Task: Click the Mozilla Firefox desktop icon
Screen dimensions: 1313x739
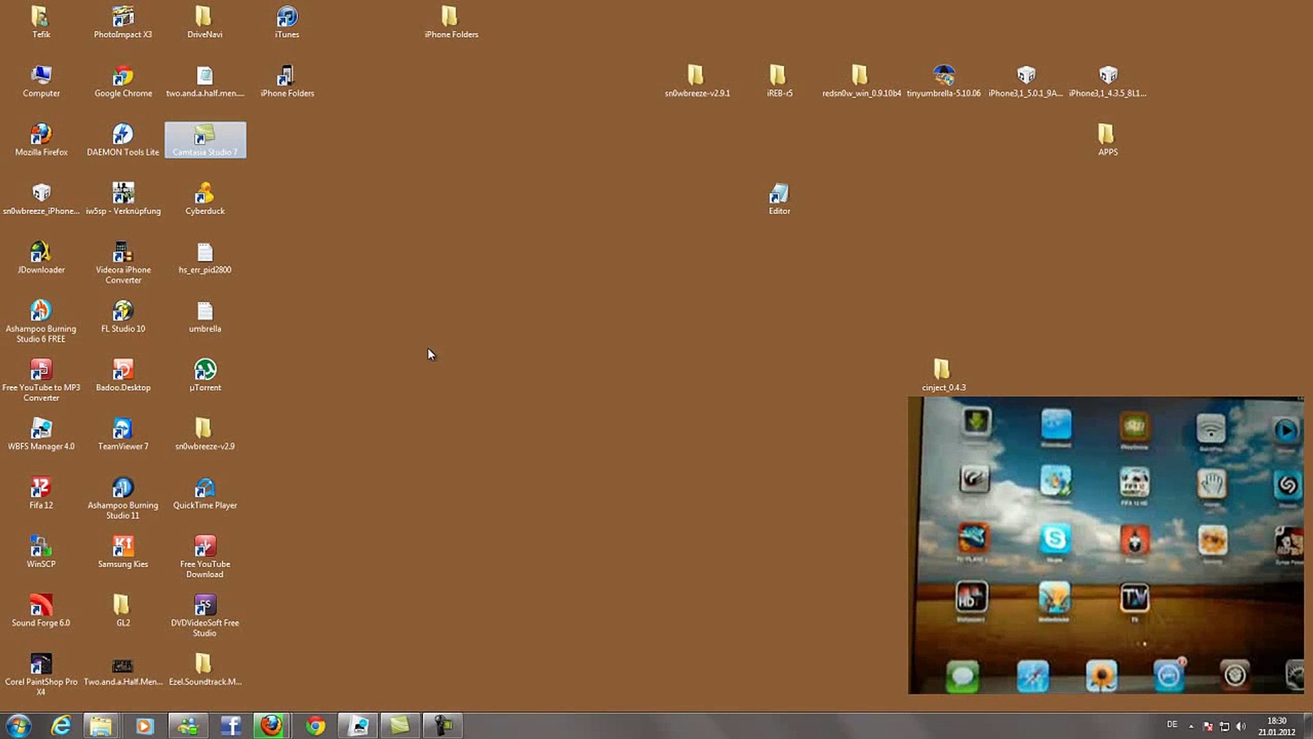Action: tap(41, 140)
